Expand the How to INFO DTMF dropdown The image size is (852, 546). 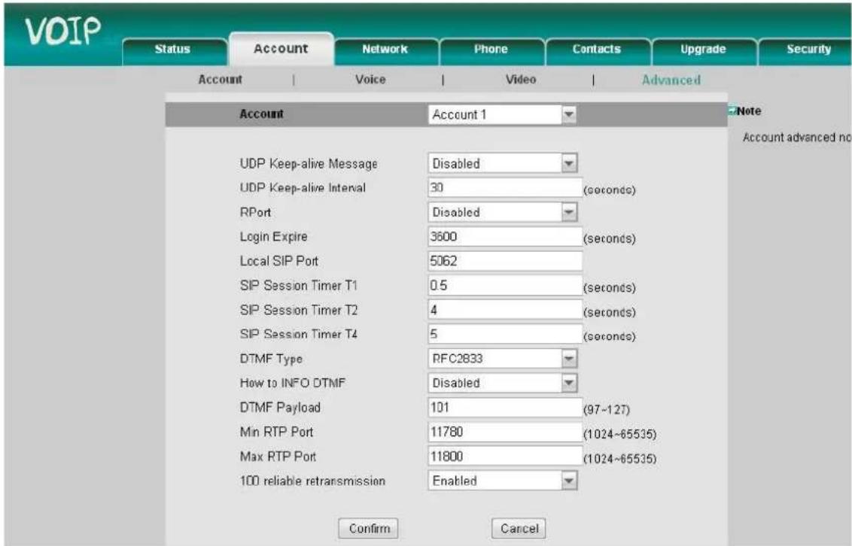coord(502,383)
